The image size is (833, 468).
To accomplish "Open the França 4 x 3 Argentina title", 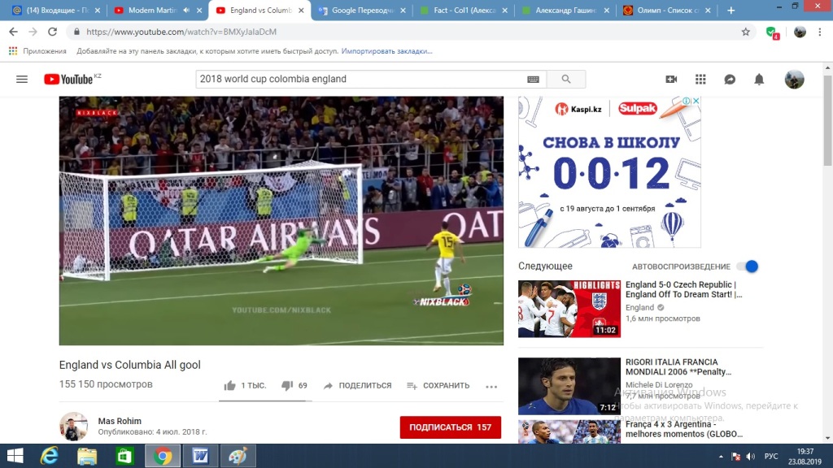I will pos(684,429).
